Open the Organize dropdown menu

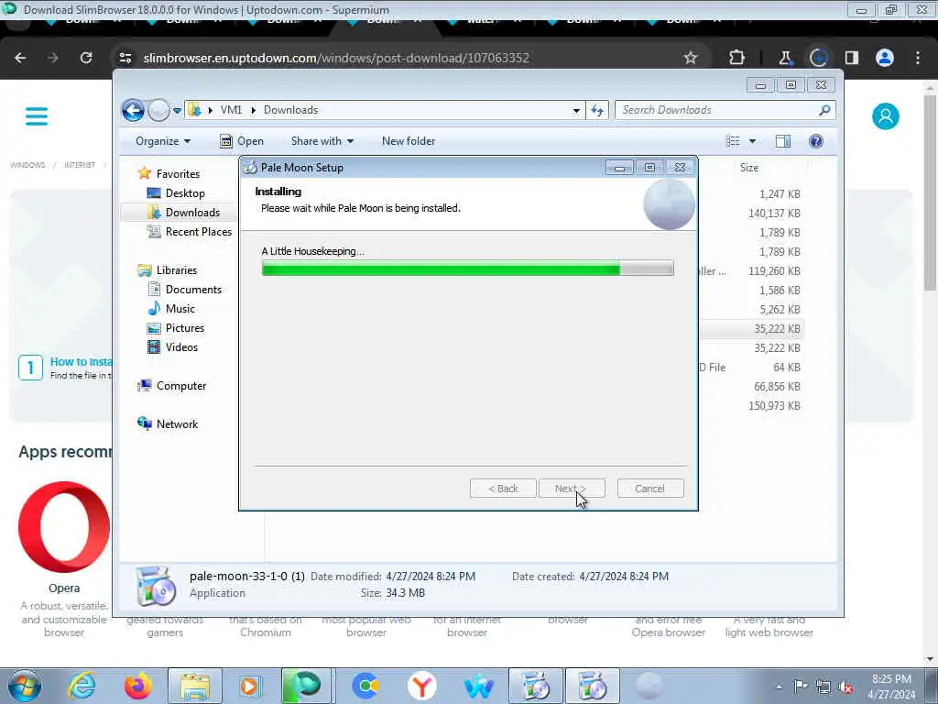pos(163,141)
